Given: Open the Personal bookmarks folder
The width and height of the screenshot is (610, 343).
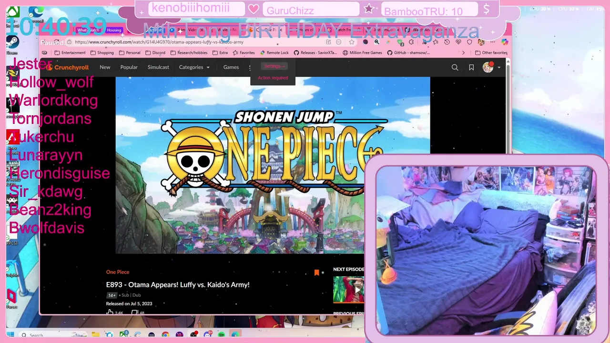Looking at the screenshot, I should click(130, 53).
